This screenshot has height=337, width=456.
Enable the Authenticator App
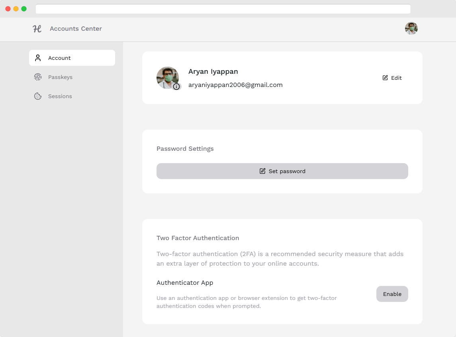(392, 294)
